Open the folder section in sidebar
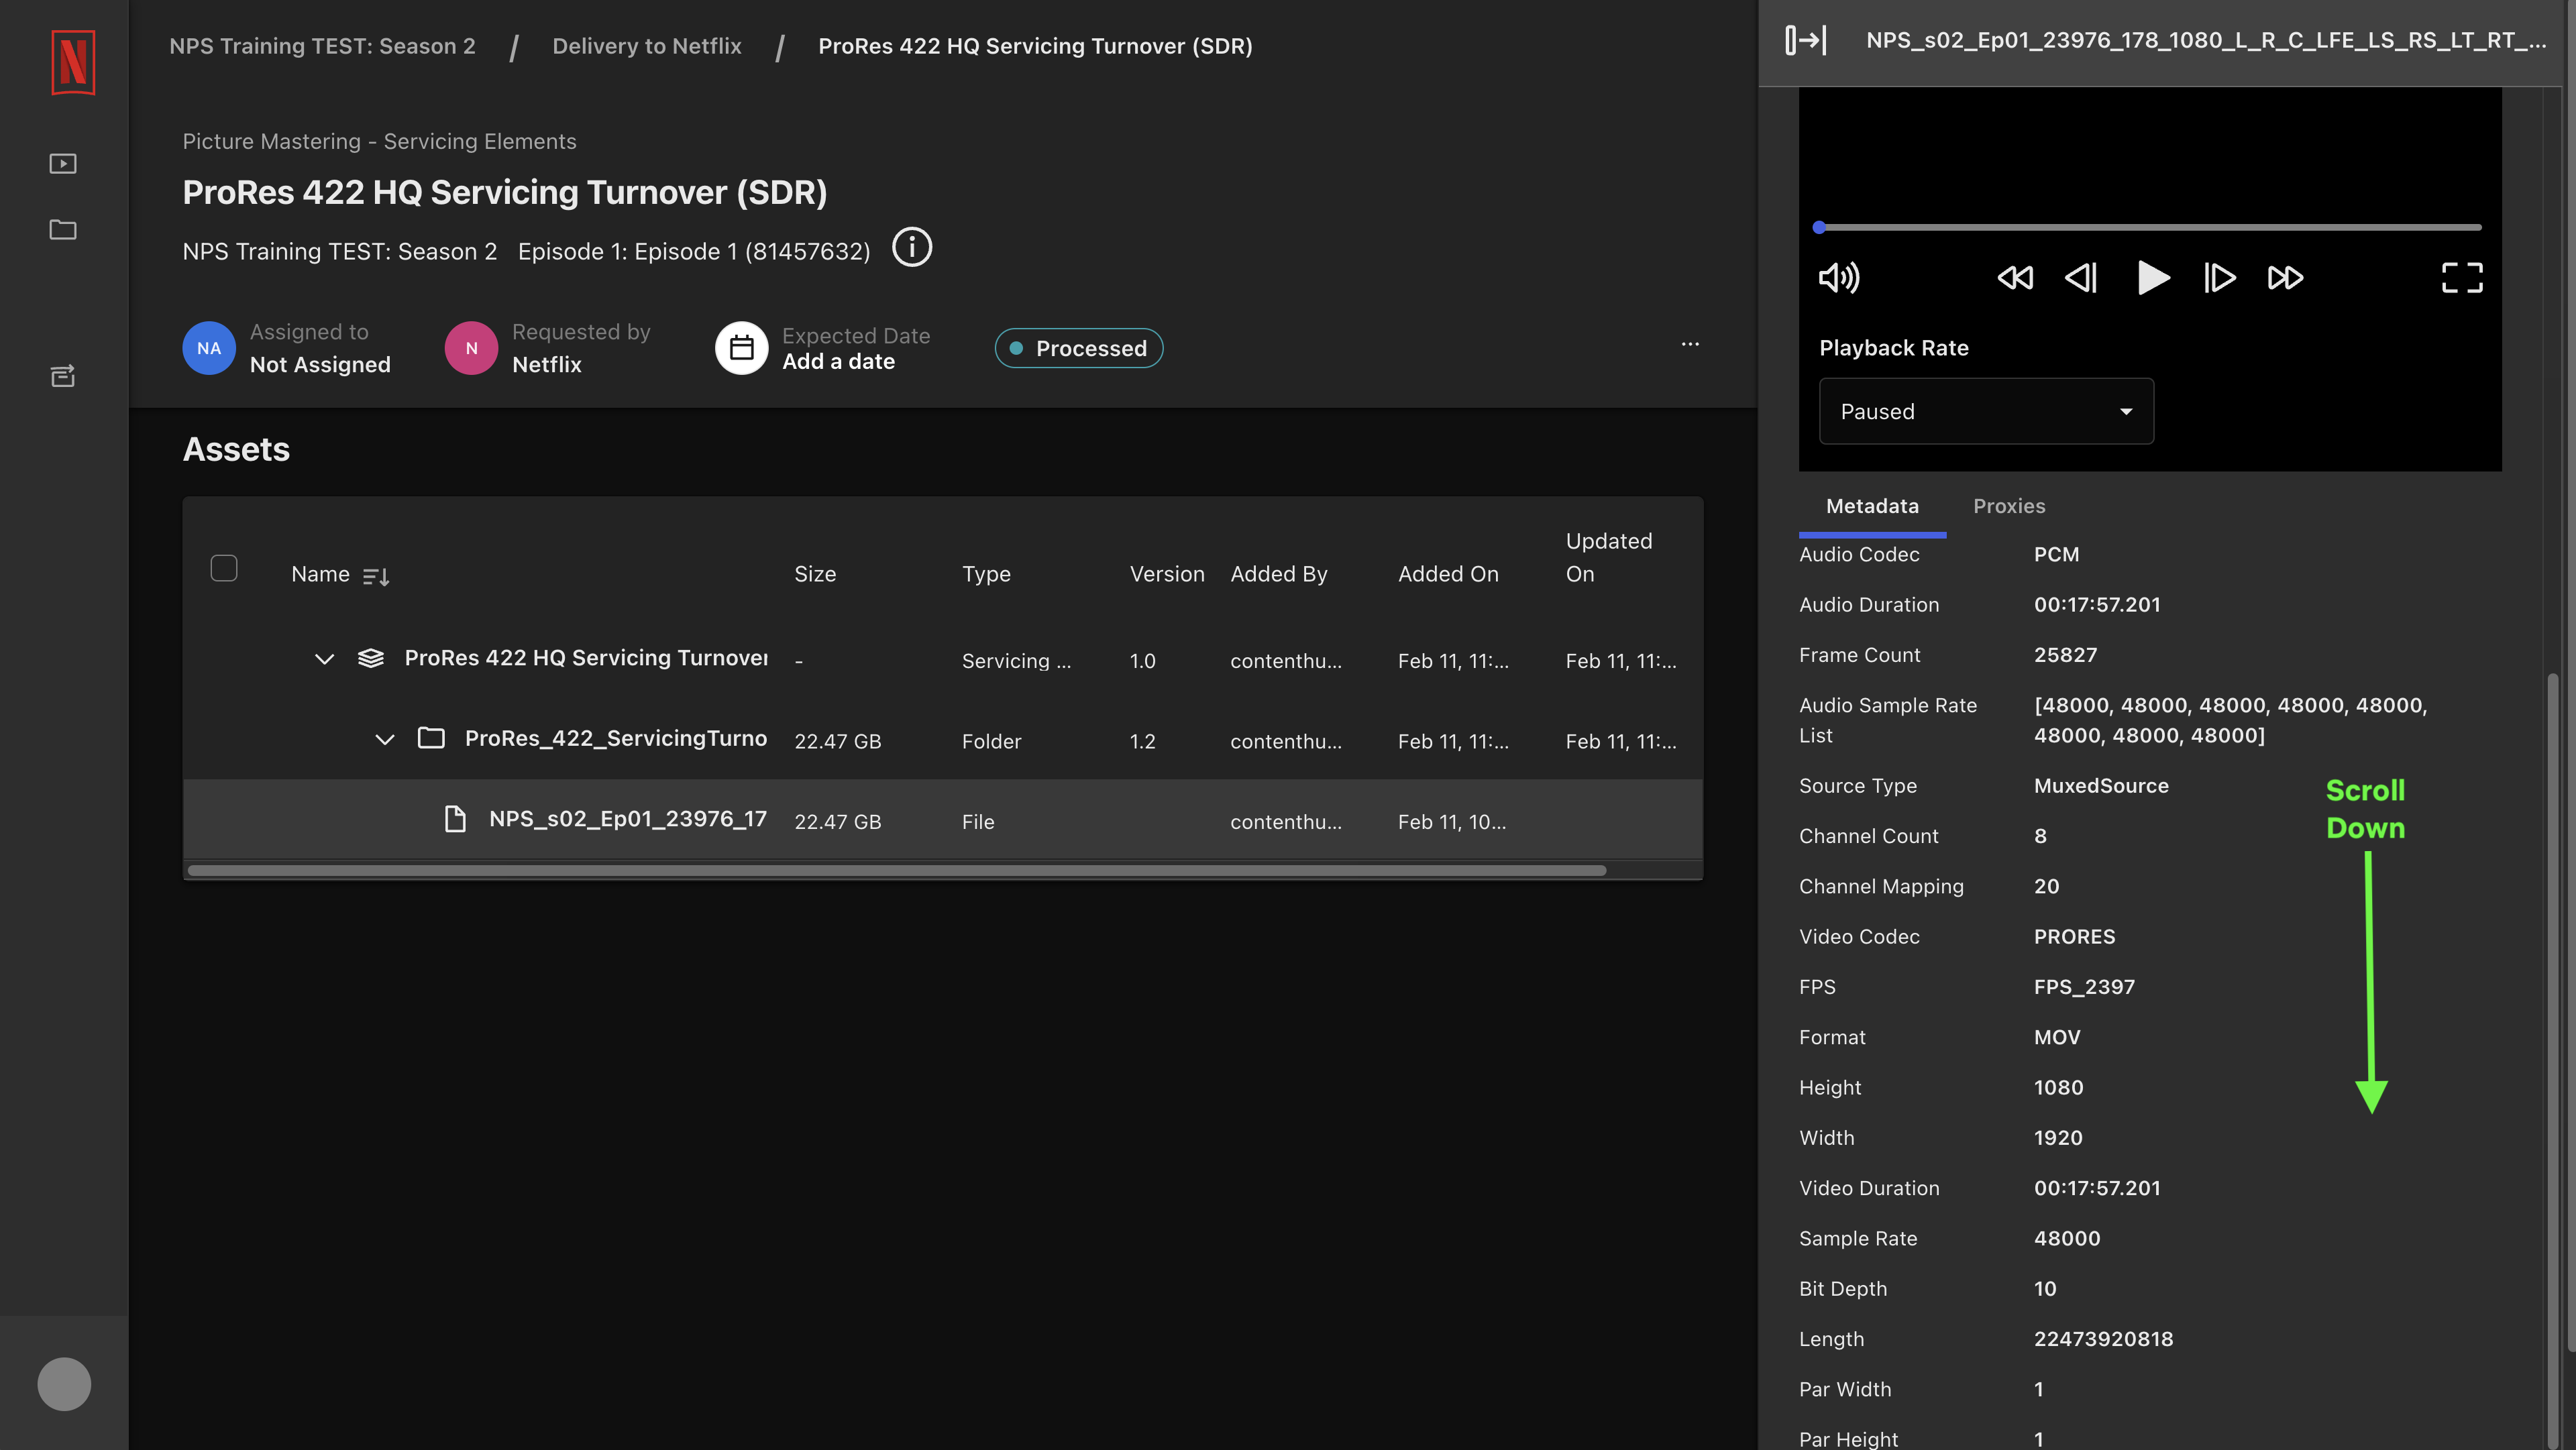 click(x=63, y=229)
